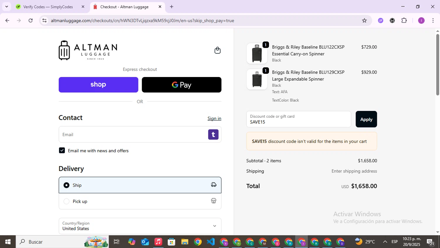This screenshot has height=248, width=440.
Task: Open Chrome three-dot menu
Action: point(433,20)
